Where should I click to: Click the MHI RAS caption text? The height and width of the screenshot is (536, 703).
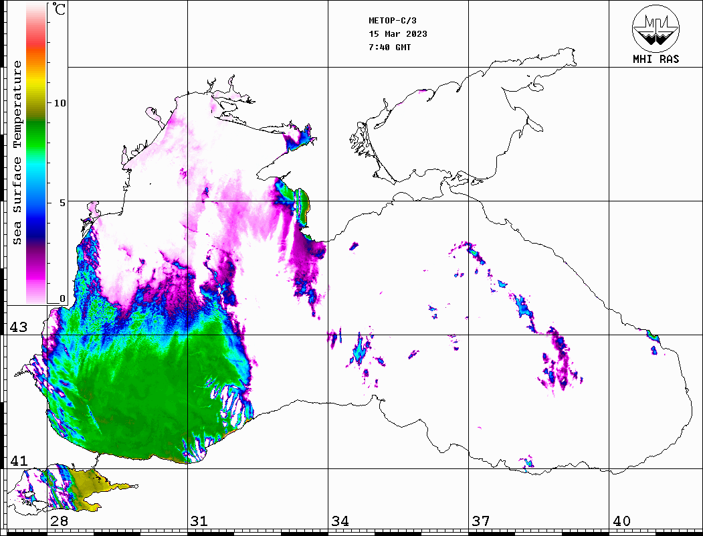click(x=656, y=59)
